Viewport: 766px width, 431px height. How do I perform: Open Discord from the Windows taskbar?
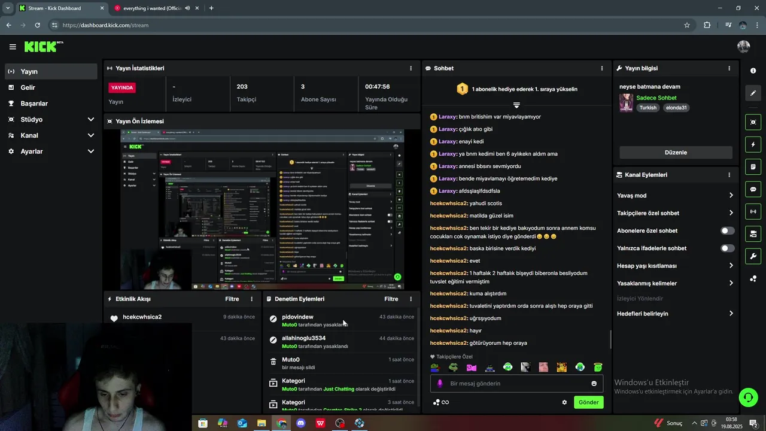(x=301, y=423)
